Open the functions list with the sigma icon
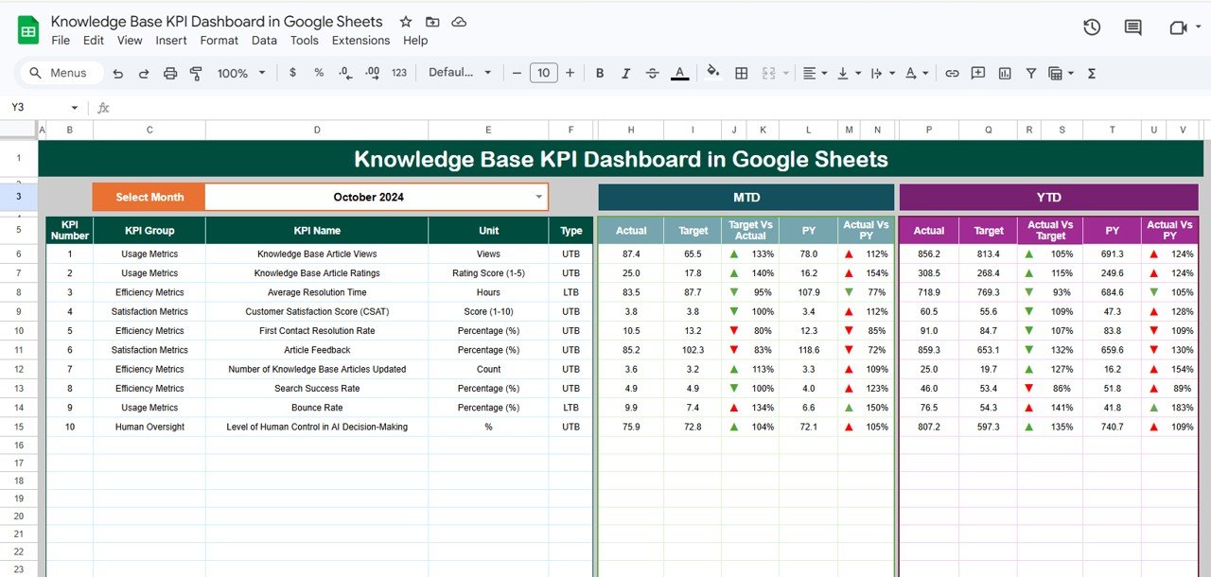1211x577 pixels. [1091, 73]
